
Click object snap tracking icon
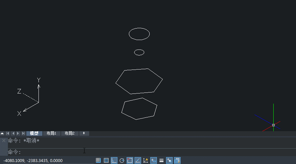pos(138,160)
